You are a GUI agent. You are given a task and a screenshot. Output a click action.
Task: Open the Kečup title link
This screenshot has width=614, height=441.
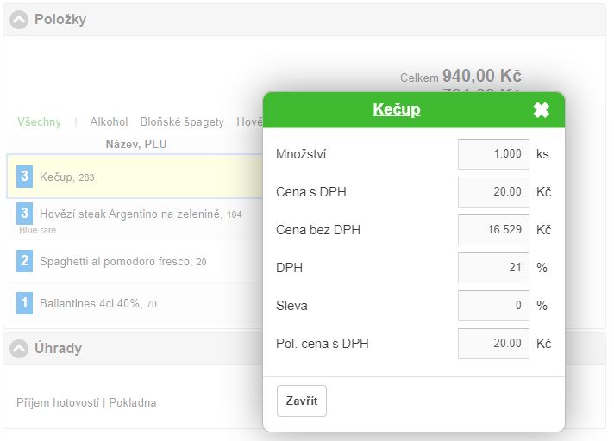pos(397,110)
